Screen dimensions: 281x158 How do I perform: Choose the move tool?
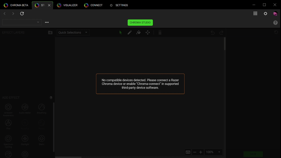[148, 32]
